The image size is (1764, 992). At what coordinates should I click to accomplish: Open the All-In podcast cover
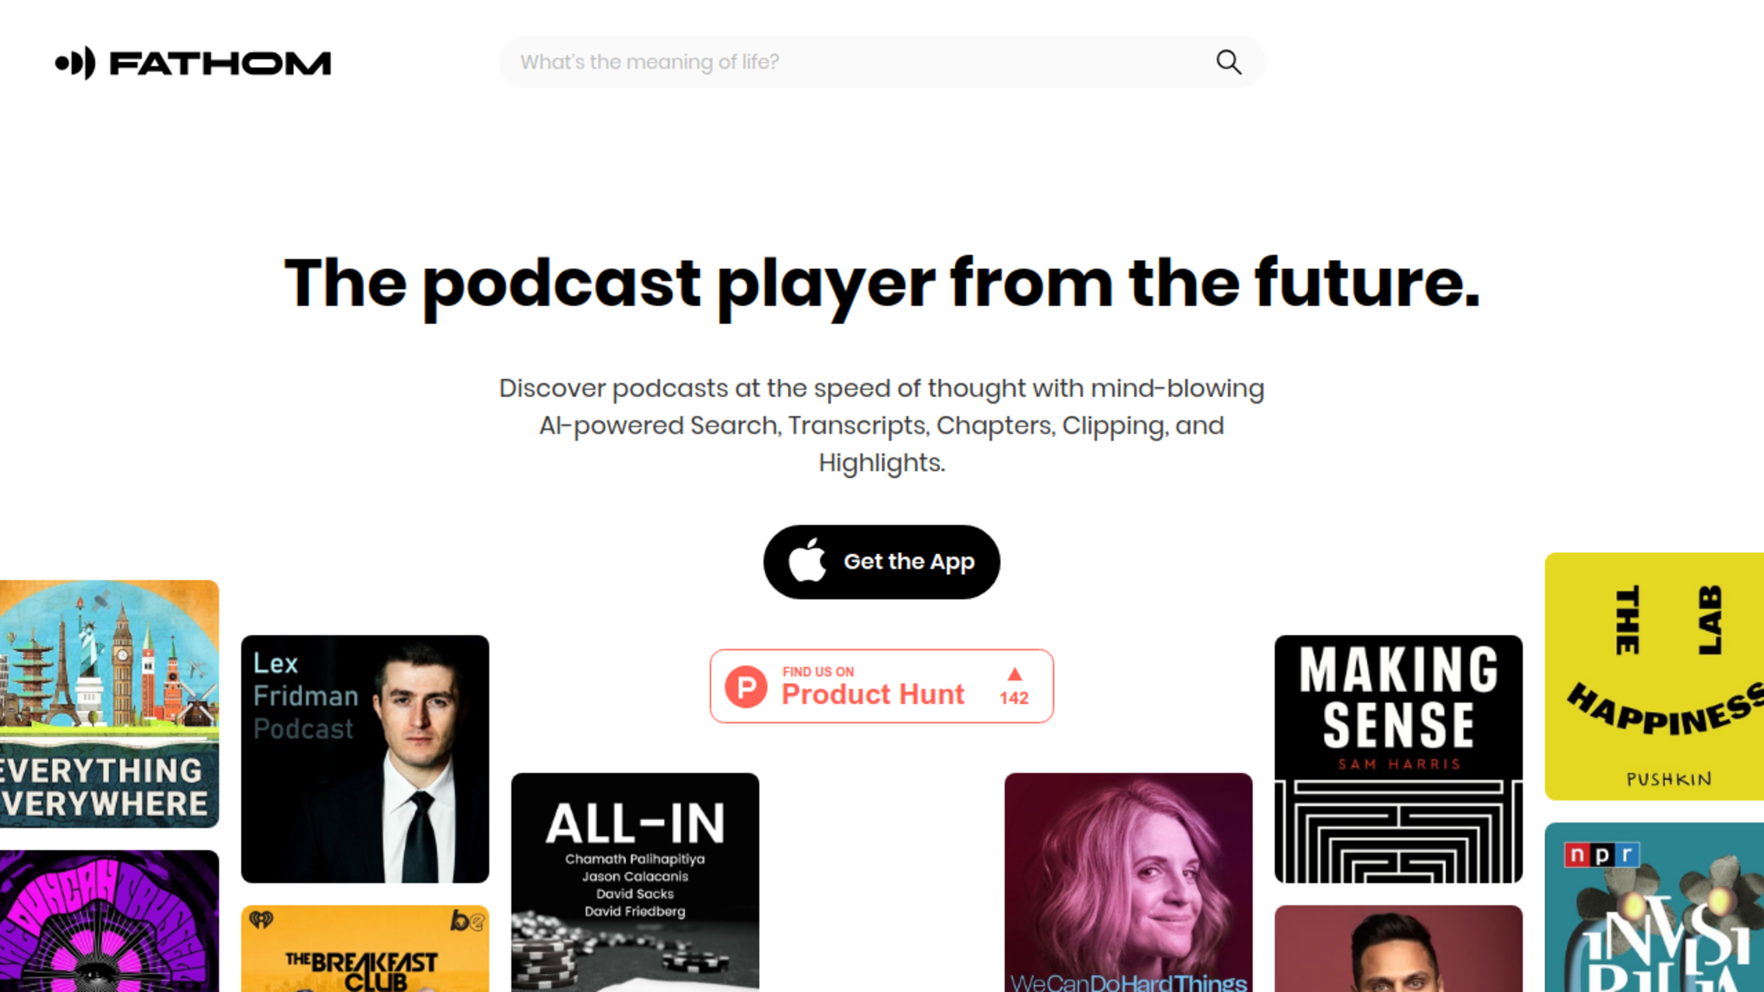pyautogui.click(x=635, y=882)
